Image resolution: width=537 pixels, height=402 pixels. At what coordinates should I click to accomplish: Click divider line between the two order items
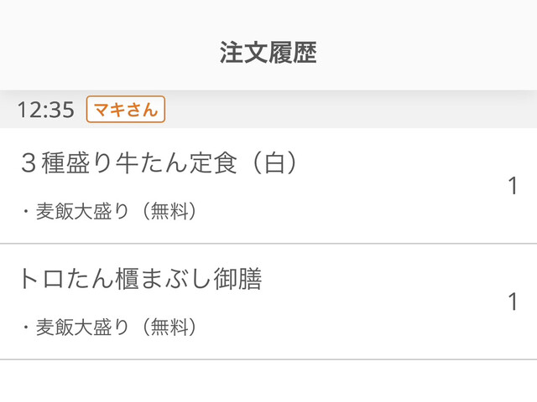(x=268, y=244)
